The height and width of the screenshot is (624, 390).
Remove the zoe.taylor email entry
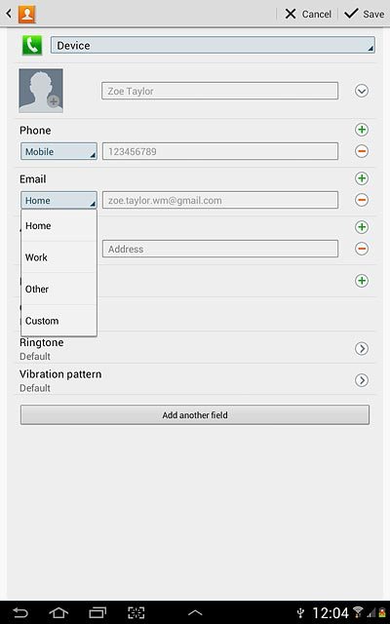click(362, 200)
